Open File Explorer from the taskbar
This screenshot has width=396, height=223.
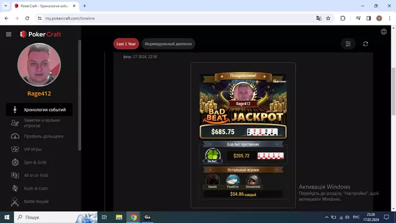[x=119, y=217]
